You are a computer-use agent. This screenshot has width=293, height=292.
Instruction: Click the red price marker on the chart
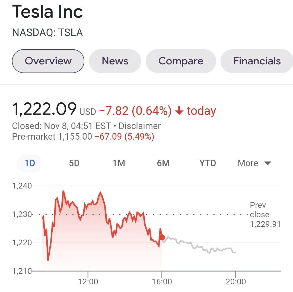pos(161,237)
